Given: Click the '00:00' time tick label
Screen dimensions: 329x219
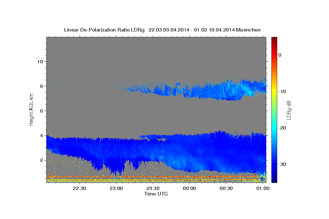Looking at the screenshot, I should [x=189, y=188].
